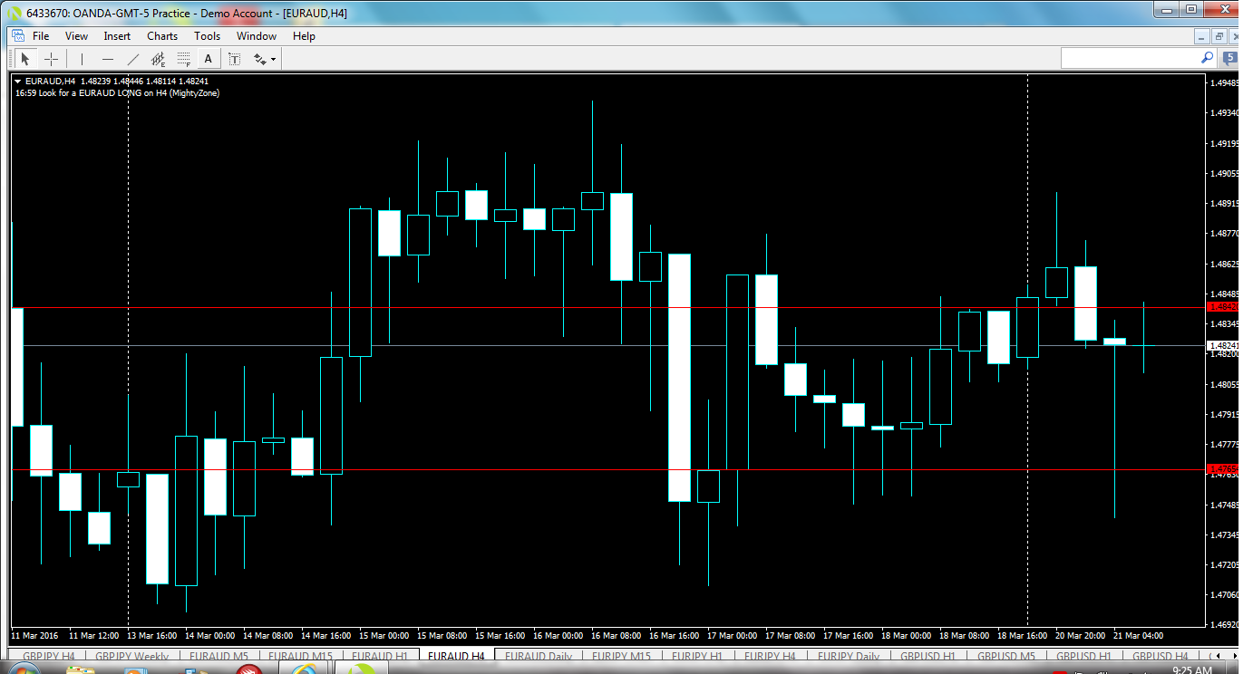Select the cursor arrow tool
Screen dimensions: 1253x674
tap(25, 59)
